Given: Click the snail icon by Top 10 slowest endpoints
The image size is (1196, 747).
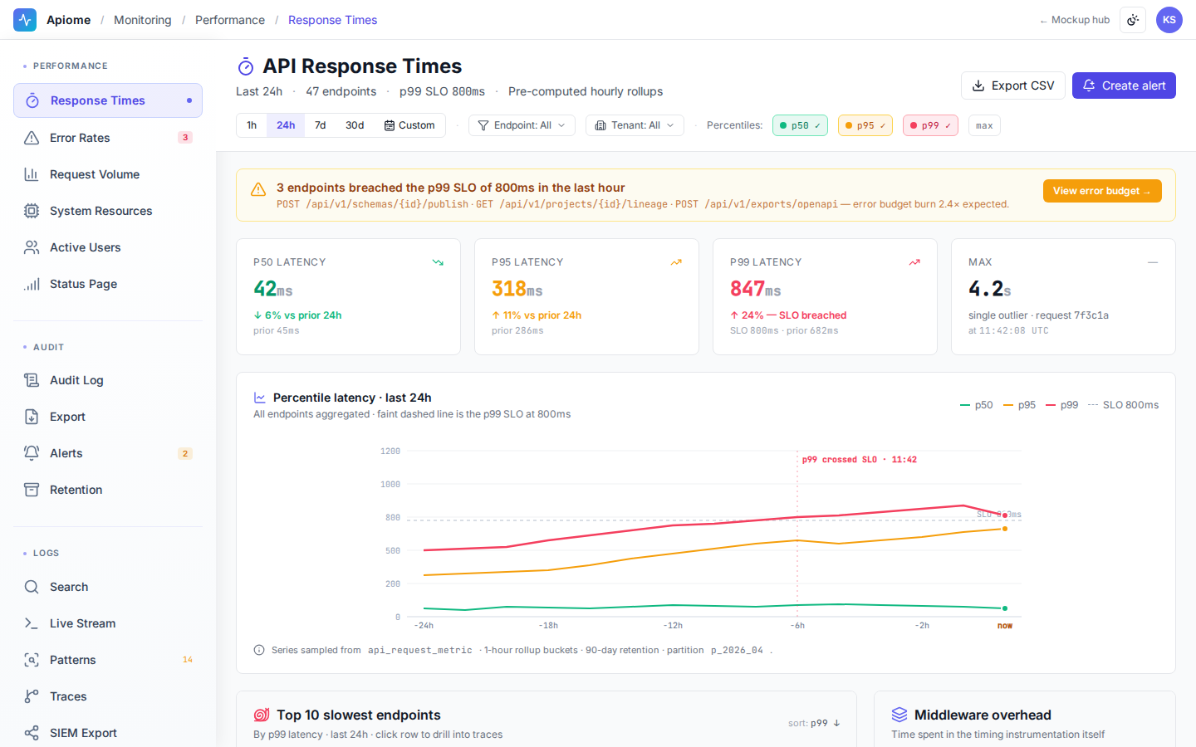Looking at the screenshot, I should (x=262, y=715).
